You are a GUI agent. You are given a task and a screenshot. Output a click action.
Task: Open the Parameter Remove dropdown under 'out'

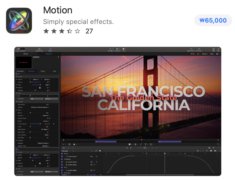pyautogui.click(x=51, y=99)
